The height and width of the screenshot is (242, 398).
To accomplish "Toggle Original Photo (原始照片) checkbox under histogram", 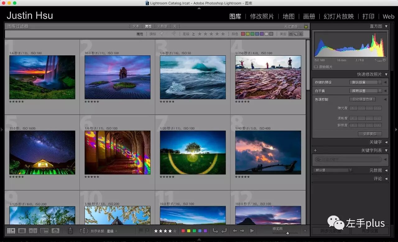I will click(x=316, y=67).
